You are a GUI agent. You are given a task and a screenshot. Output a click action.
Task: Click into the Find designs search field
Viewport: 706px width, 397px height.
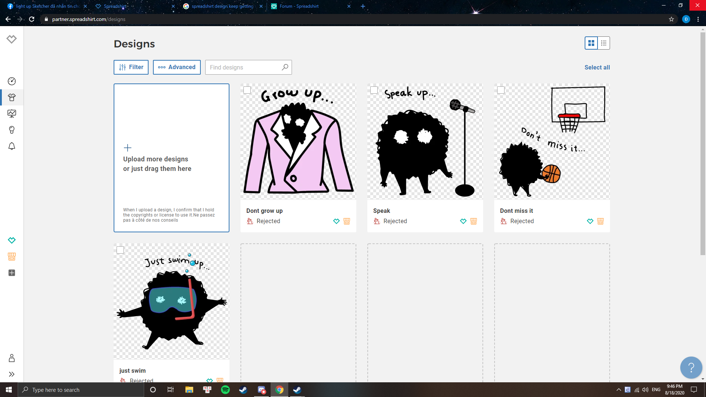[243, 67]
